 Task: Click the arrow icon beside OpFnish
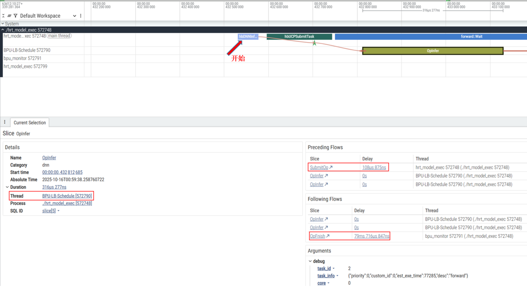coord(328,236)
